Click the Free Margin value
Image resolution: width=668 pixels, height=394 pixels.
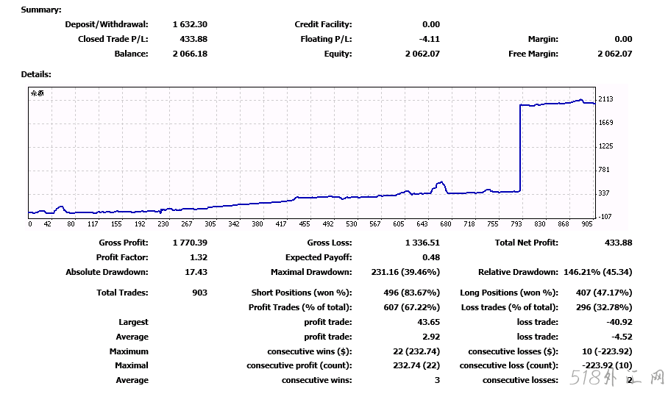pyautogui.click(x=615, y=54)
